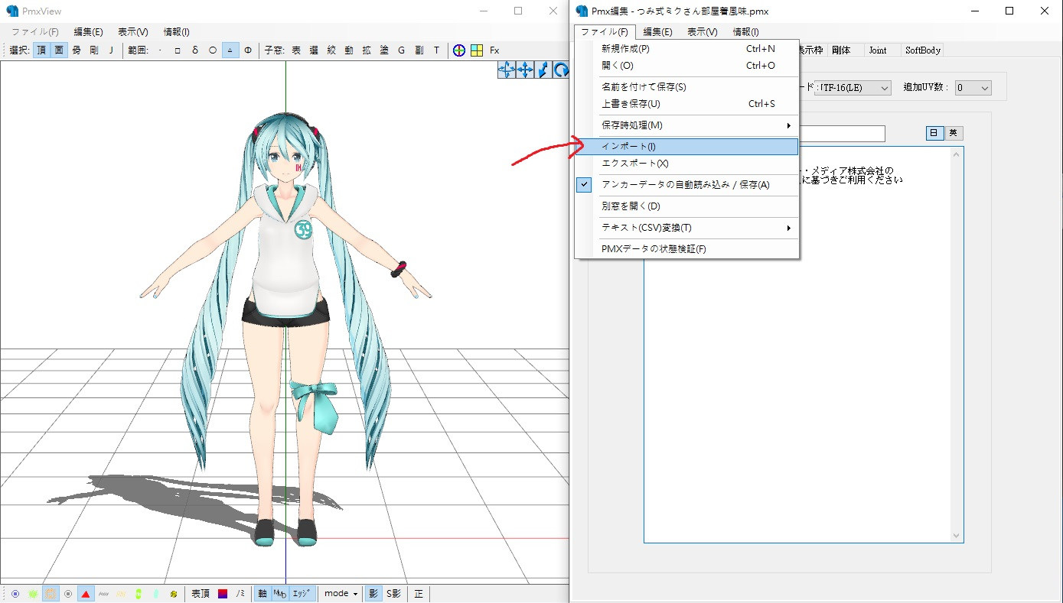The width and height of the screenshot is (1063, 603).
Task: Choose インポート(I) menu item
Action: point(687,147)
